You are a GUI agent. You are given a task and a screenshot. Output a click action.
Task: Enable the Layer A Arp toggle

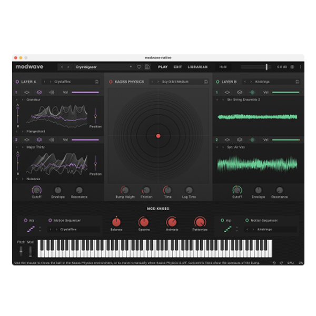[x=25, y=220]
